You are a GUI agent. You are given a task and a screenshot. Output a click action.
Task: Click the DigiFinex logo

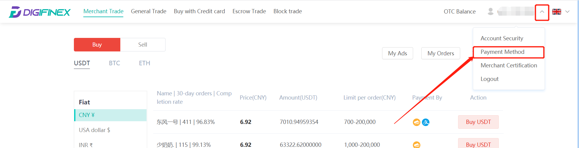(x=40, y=12)
